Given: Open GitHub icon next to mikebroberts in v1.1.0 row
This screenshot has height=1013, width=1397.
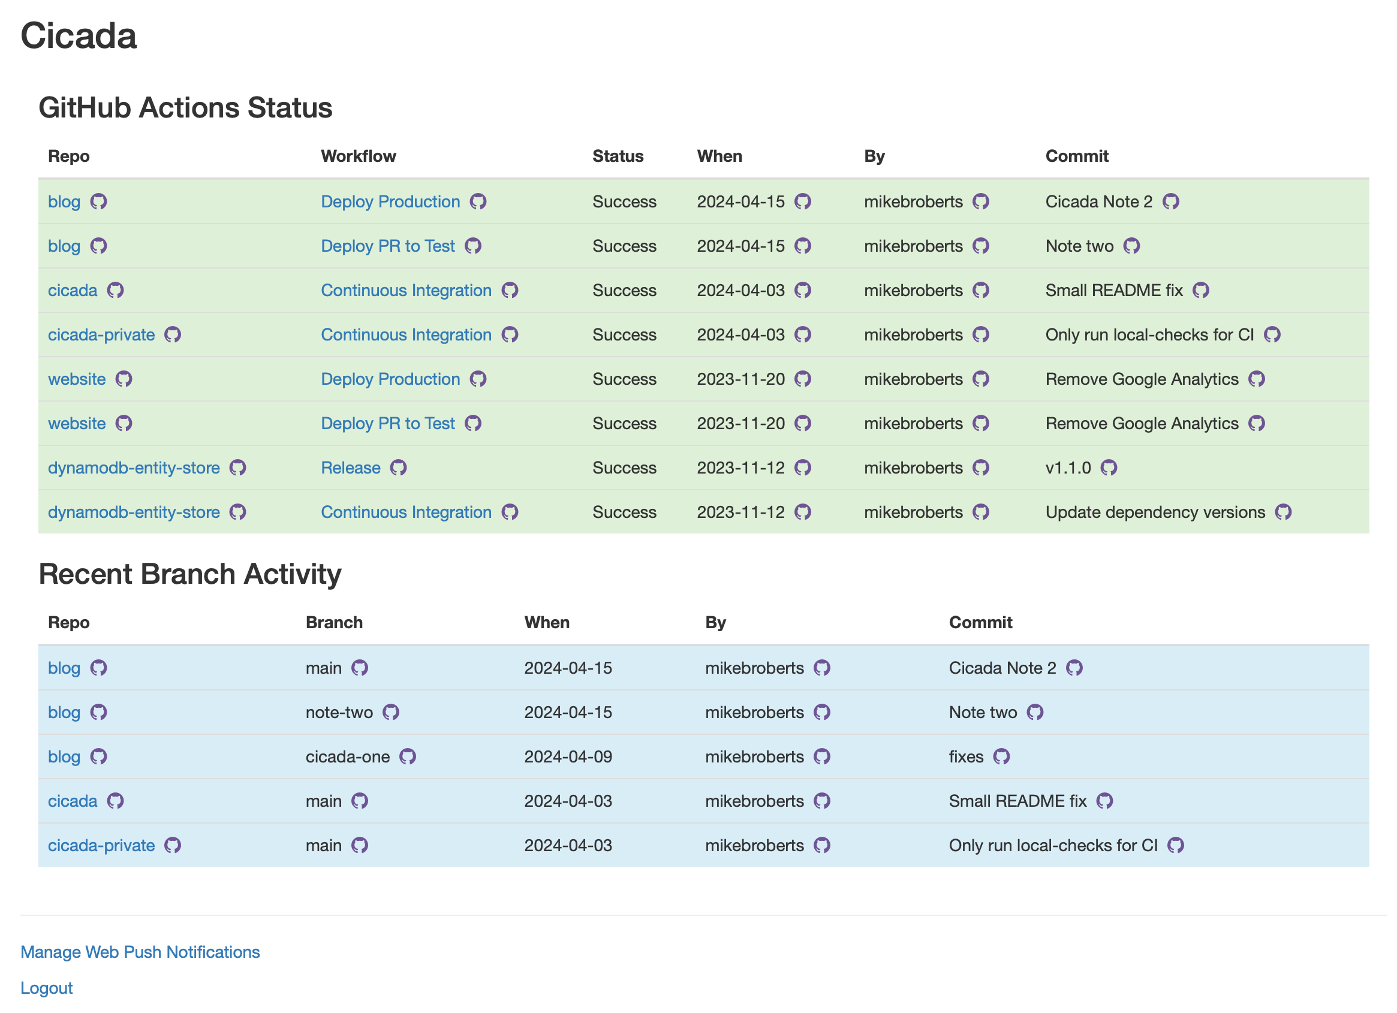Looking at the screenshot, I should (x=981, y=468).
